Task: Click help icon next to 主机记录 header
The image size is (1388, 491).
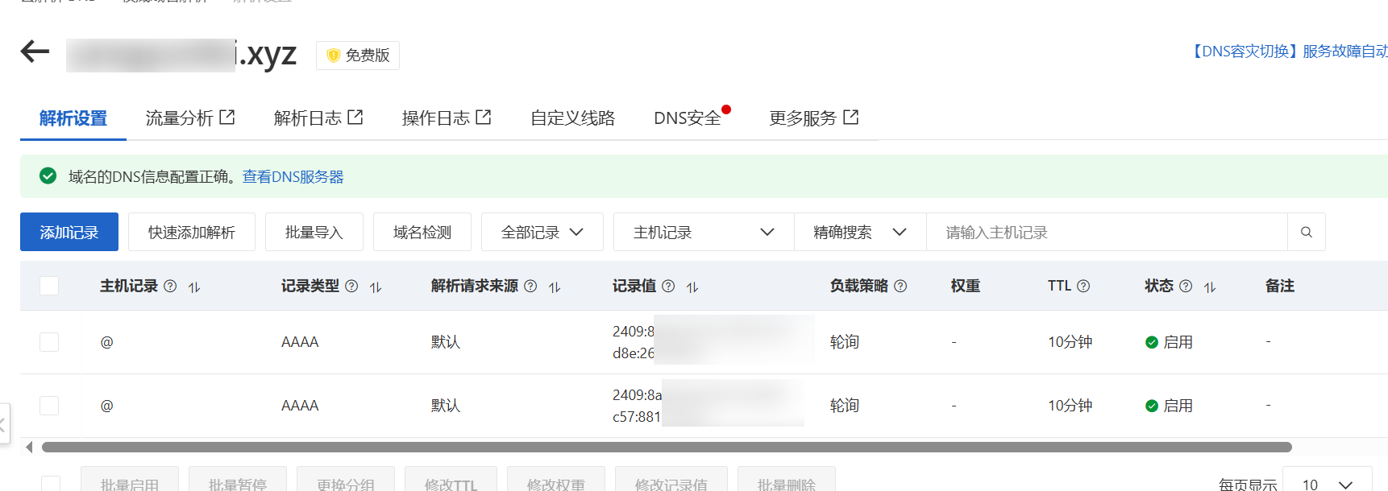Action: (170, 286)
